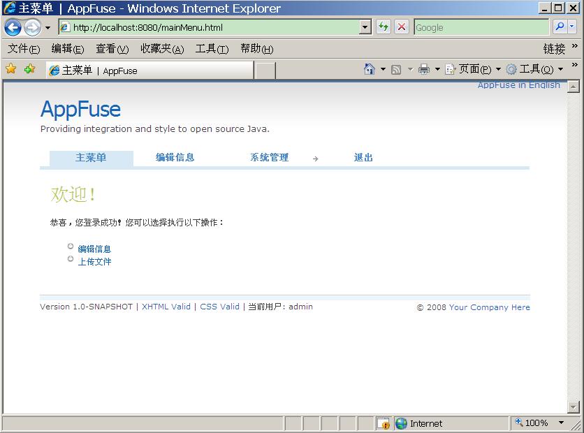Click the Internet Explorer title bar icon
The height and width of the screenshot is (433, 584).
point(9,8)
